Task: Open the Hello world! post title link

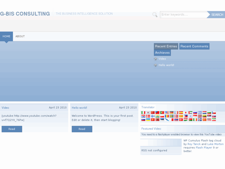Action: (x=79, y=108)
